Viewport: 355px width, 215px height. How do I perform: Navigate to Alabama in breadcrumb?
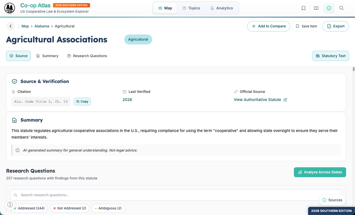[x=42, y=26]
